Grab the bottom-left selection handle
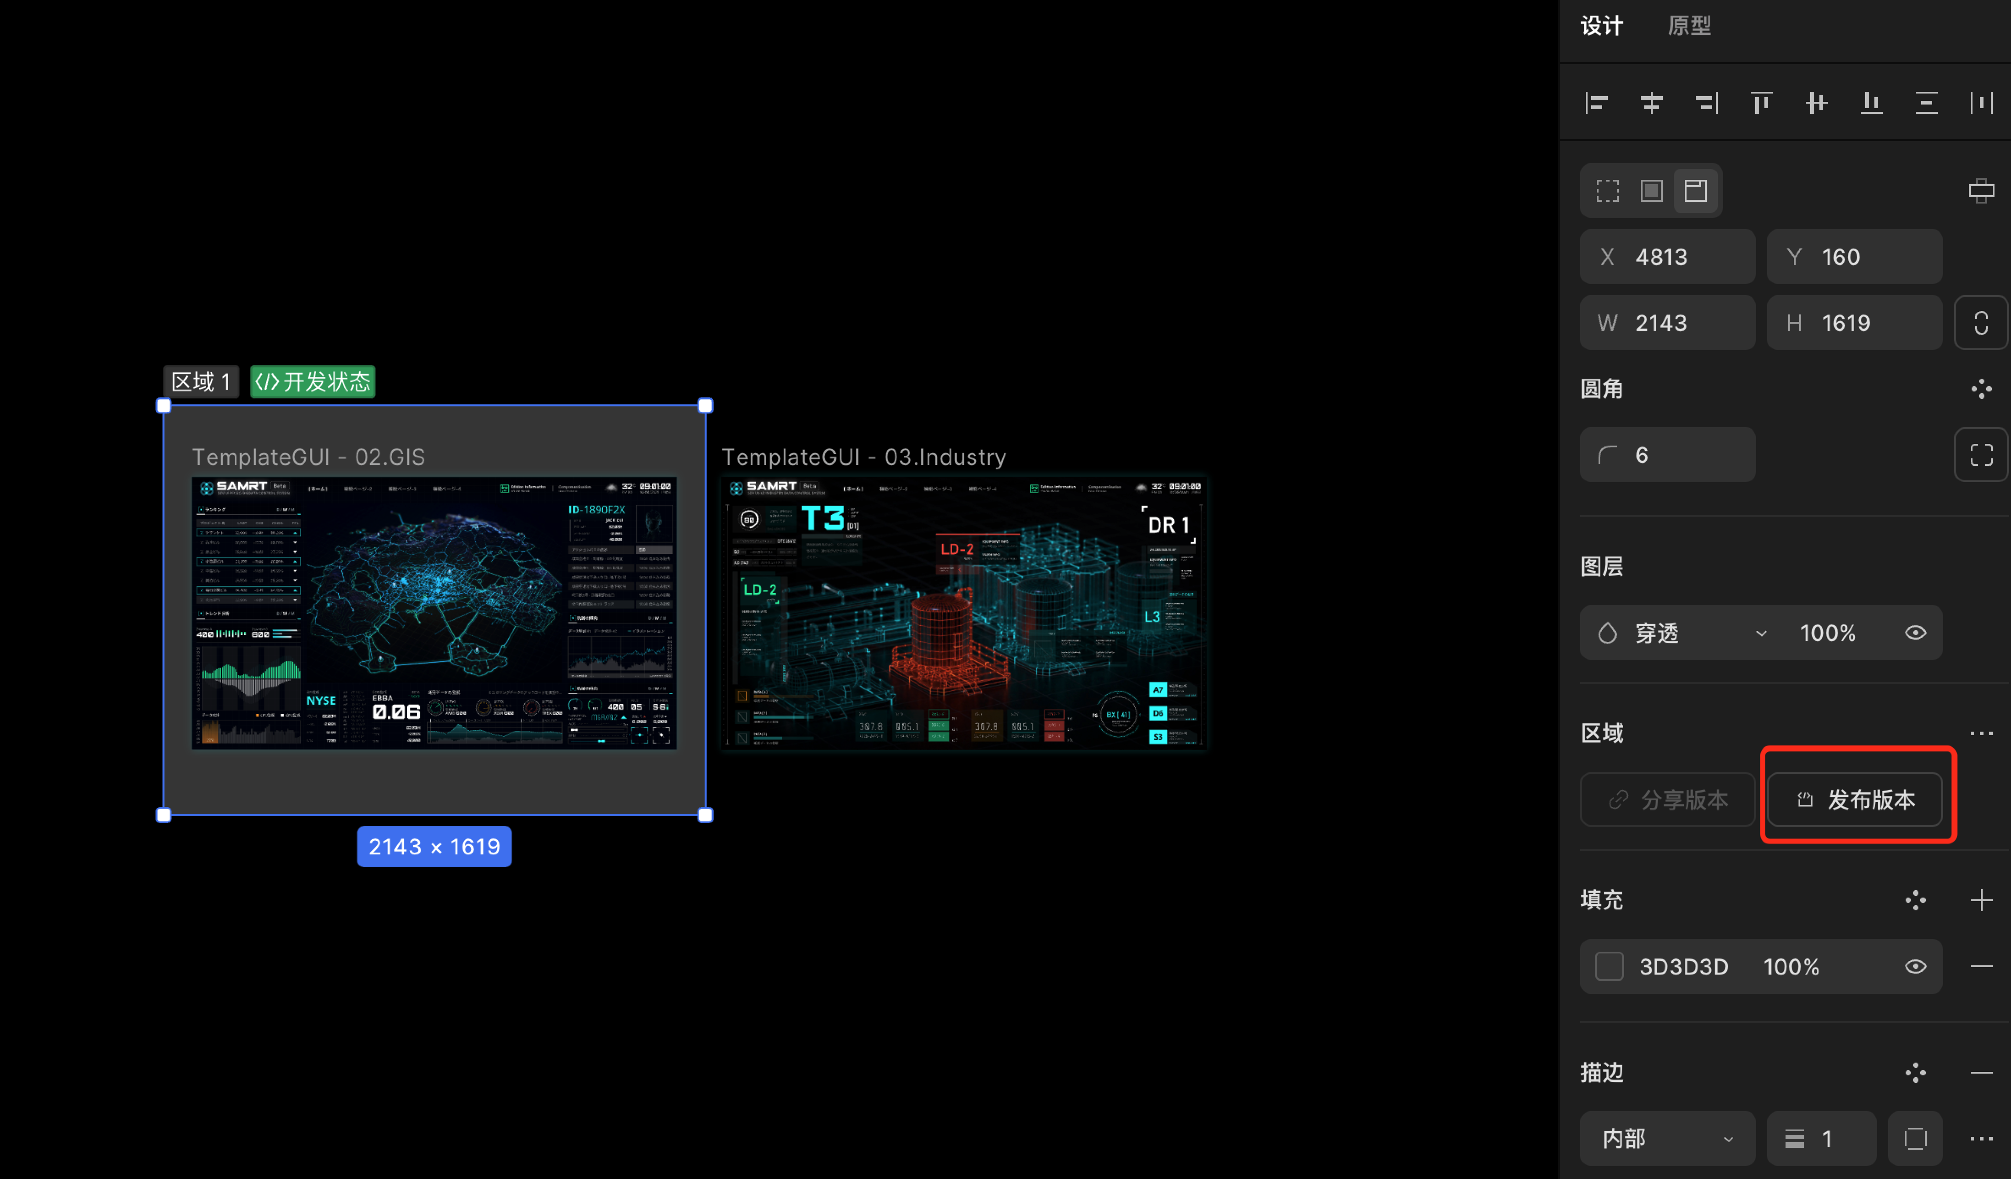Screen dimensions: 2011x1179 [x=163, y=815]
